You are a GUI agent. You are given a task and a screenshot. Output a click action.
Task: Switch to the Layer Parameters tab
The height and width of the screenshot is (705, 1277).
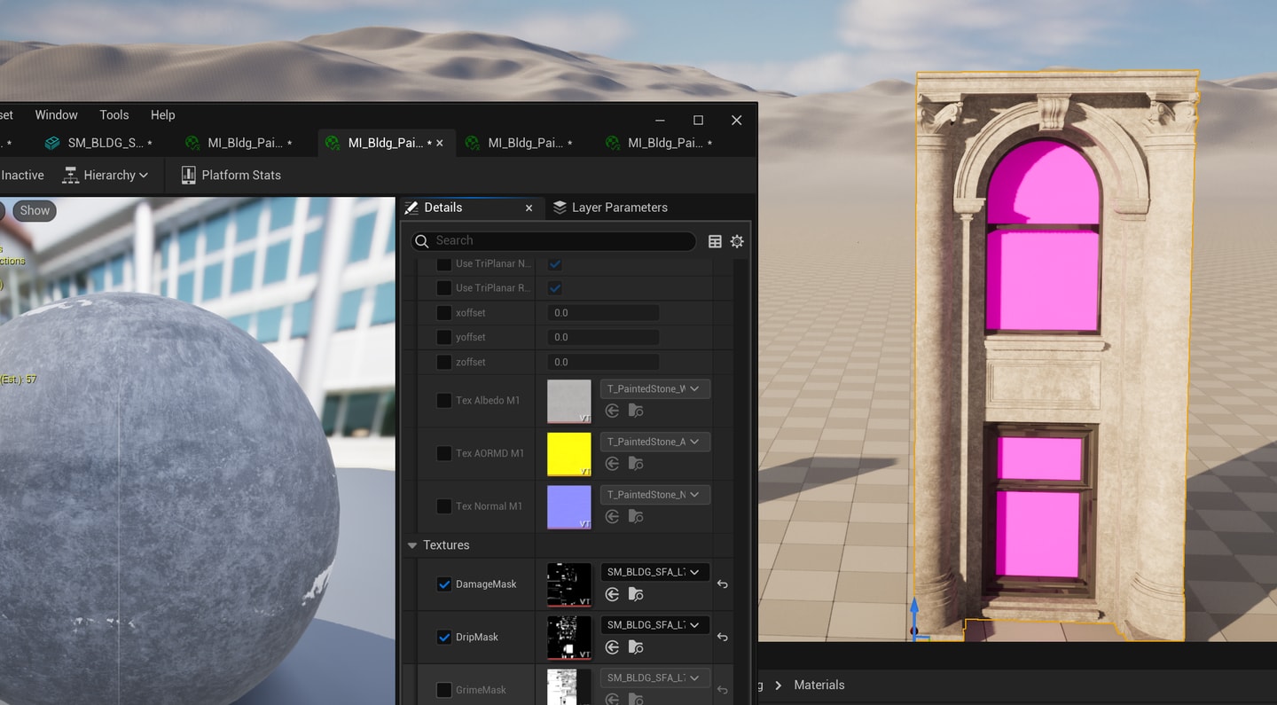coord(610,208)
